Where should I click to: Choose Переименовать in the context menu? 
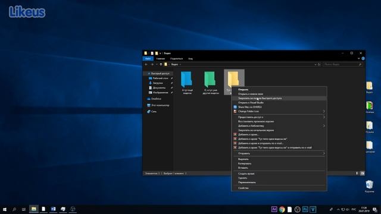(x=279, y=182)
